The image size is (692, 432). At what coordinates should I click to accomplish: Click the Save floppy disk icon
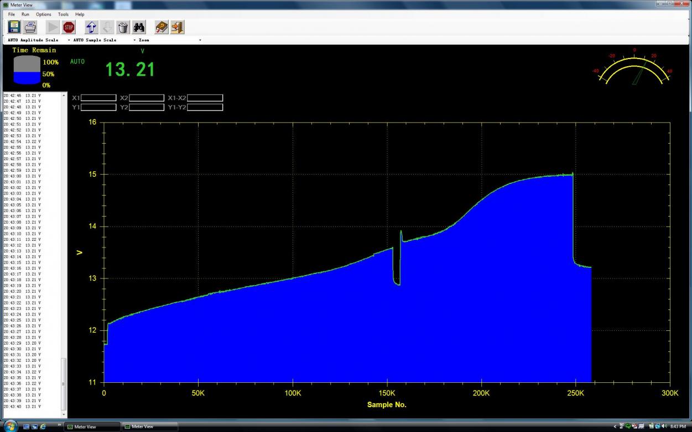[x=14, y=27]
